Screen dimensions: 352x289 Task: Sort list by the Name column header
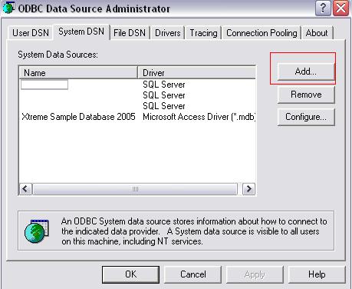coord(78,73)
